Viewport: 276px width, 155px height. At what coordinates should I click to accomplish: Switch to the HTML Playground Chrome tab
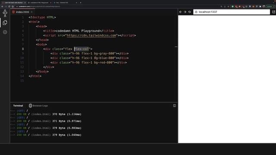tap(39, 3)
